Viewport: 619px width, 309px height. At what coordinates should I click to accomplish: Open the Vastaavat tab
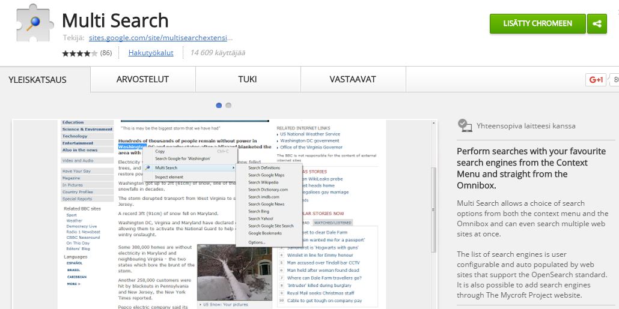pyautogui.click(x=353, y=79)
